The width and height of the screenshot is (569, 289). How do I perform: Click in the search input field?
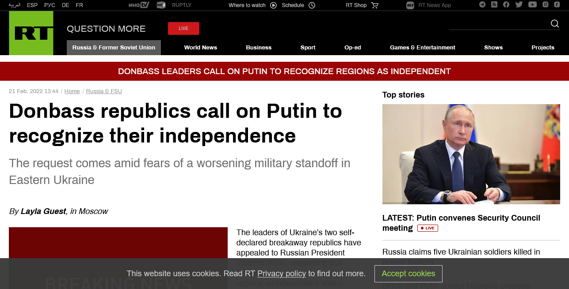pos(499,23)
